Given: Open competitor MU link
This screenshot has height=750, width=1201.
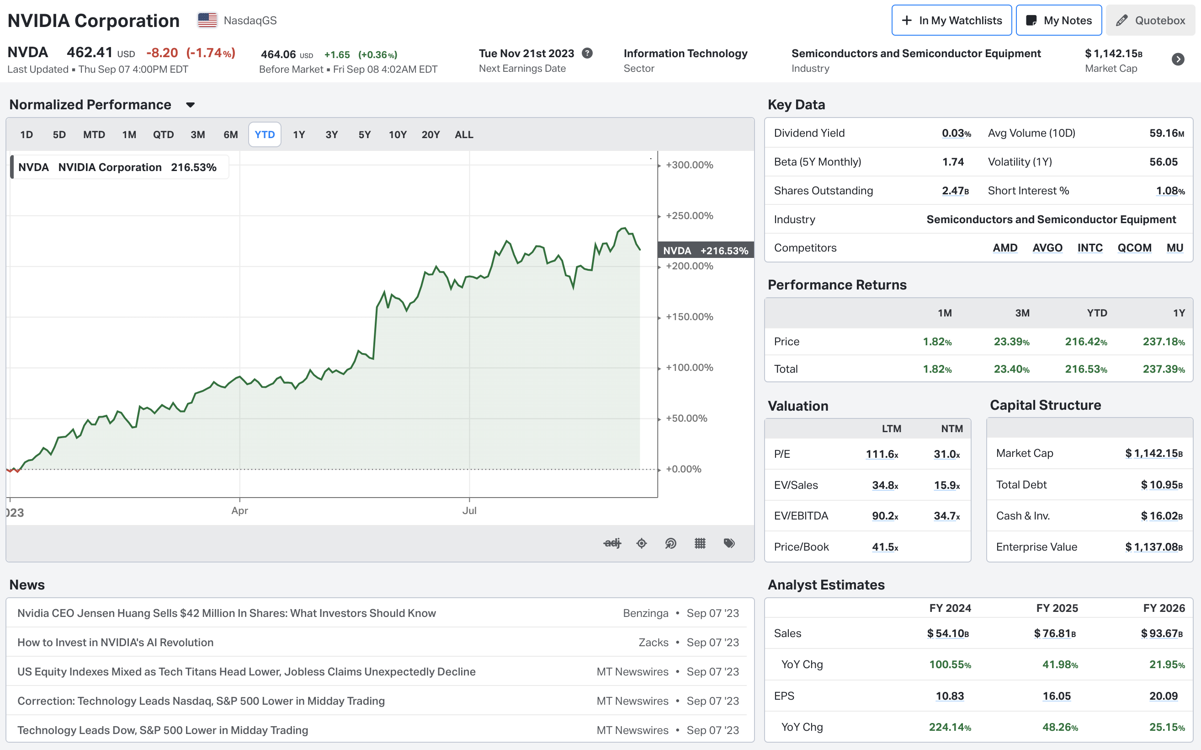Looking at the screenshot, I should (1175, 248).
